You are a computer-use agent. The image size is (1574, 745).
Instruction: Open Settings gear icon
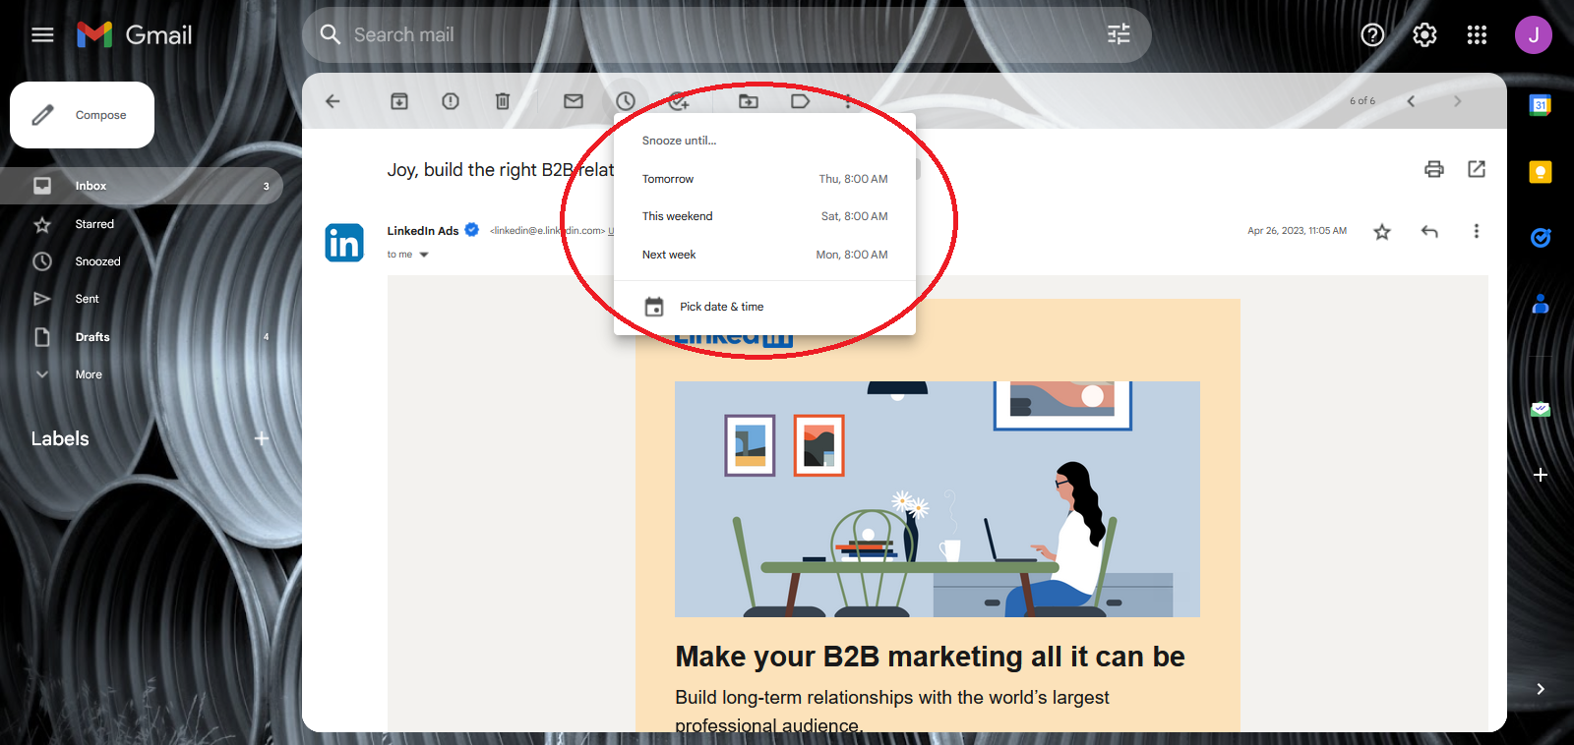point(1424,35)
